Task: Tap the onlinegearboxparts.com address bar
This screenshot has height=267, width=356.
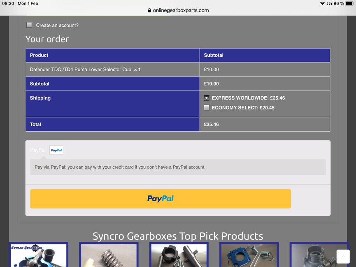Action: (178, 10)
